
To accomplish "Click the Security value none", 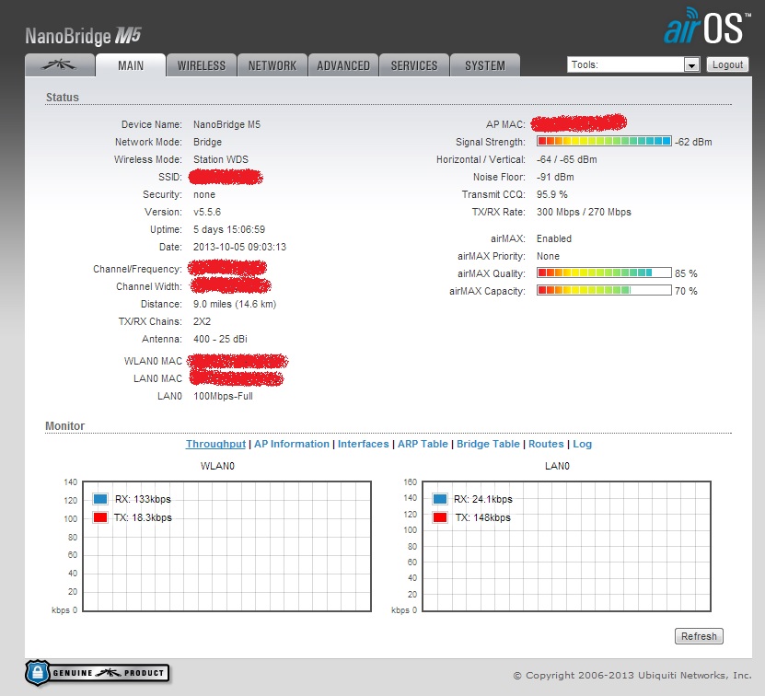I will pyautogui.click(x=204, y=195).
